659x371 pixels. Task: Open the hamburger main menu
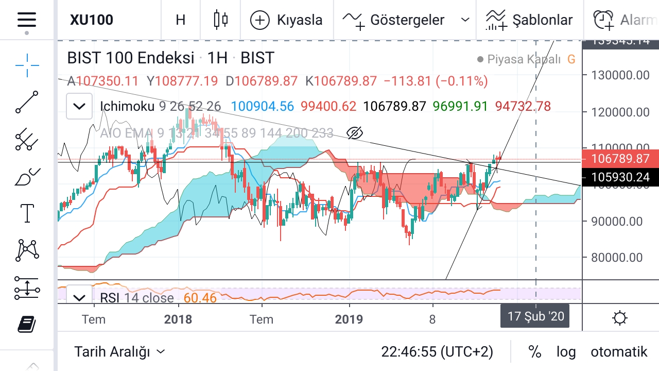click(x=26, y=20)
